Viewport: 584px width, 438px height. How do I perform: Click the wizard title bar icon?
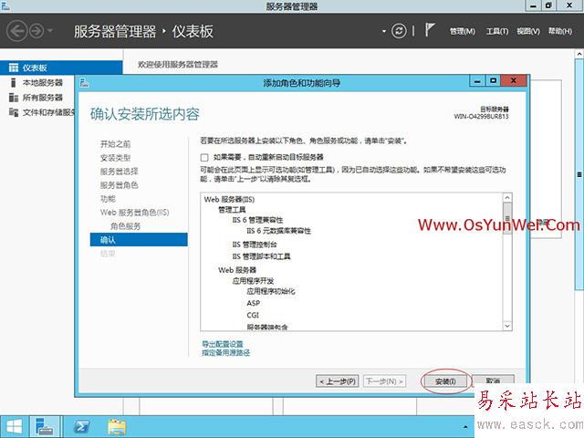[x=85, y=82]
